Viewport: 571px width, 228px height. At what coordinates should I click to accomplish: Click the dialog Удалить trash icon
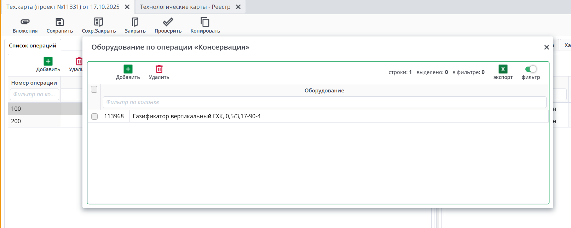pyautogui.click(x=159, y=69)
